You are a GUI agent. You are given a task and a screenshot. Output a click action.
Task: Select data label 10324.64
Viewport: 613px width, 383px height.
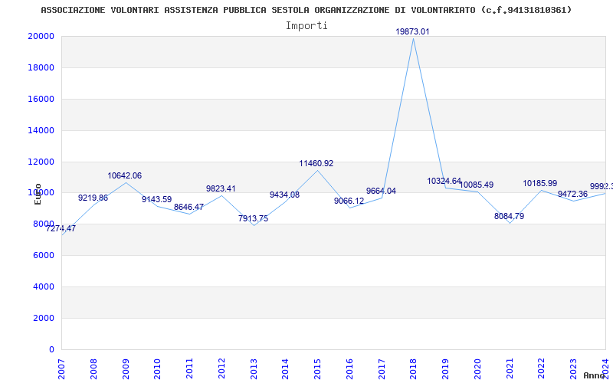444,181
